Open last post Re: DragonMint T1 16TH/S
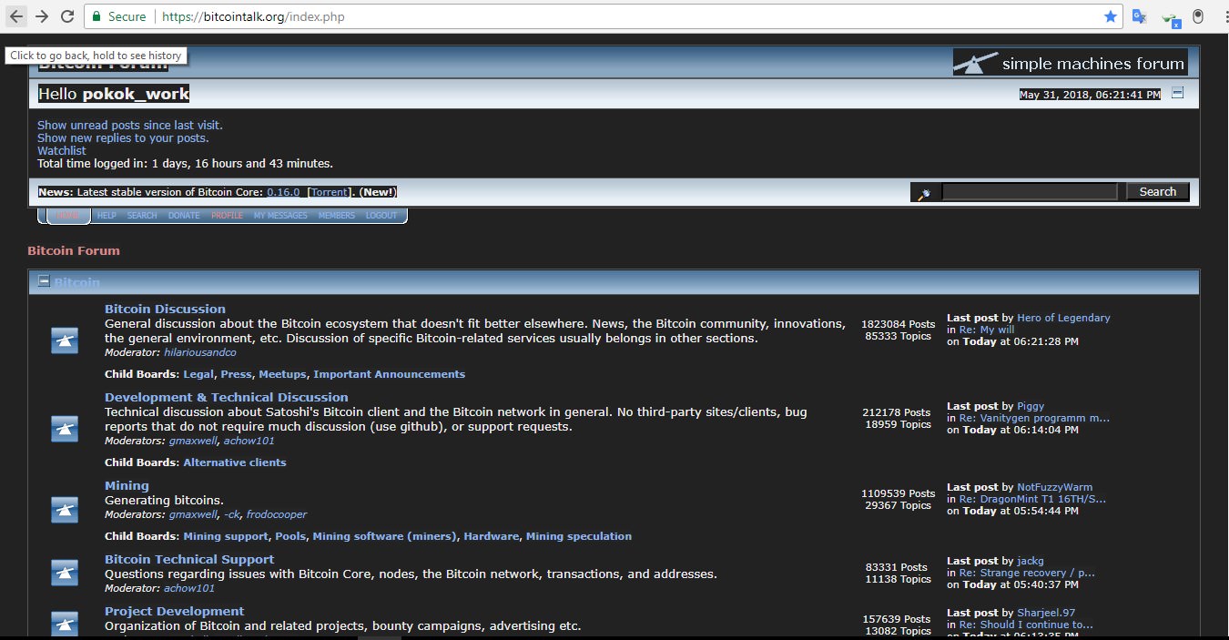The width and height of the screenshot is (1229, 640). click(x=1032, y=499)
